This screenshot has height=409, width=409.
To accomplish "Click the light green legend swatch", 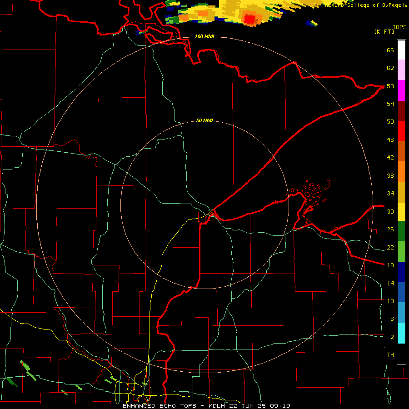I will pos(401,252).
